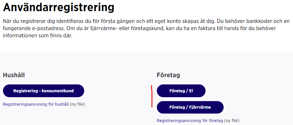
Task: Click the word "e-postadress" in the paragraph
Action: click(x=47, y=29)
